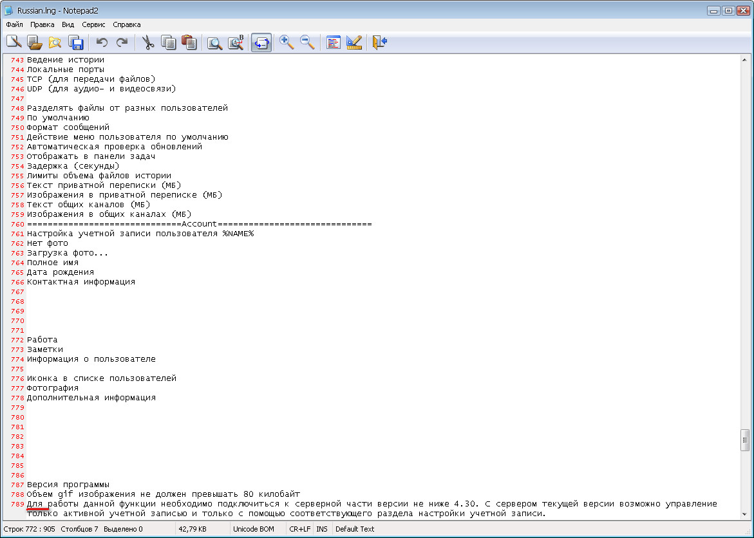Open Find with the magnifier icon
Screen dimensions: 754x538
pyautogui.click(x=215, y=42)
